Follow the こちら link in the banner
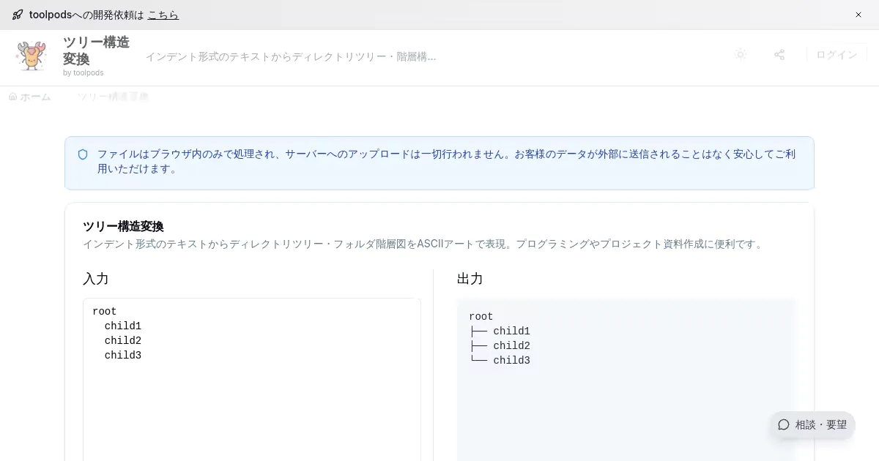Viewport: 879px width, 461px height. (163, 15)
